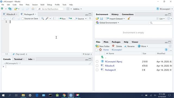Viewport: 174px width, 98px height.
Task: Refresh the Files pane listing
Action: [170, 46]
